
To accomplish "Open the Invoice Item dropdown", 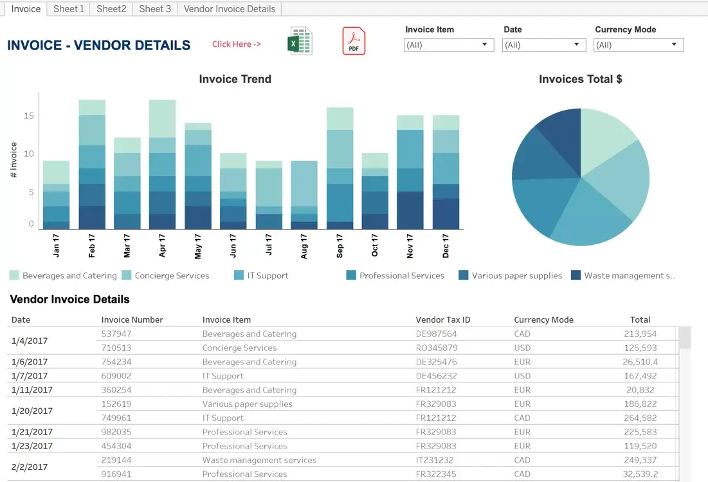I will tap(449, 45).
